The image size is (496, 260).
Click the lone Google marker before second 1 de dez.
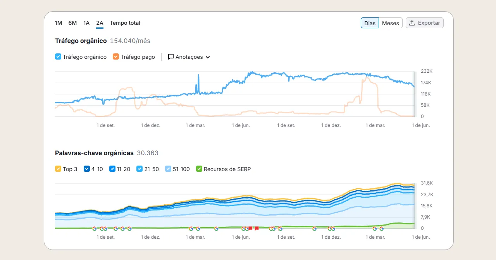(x=314, y=229)
